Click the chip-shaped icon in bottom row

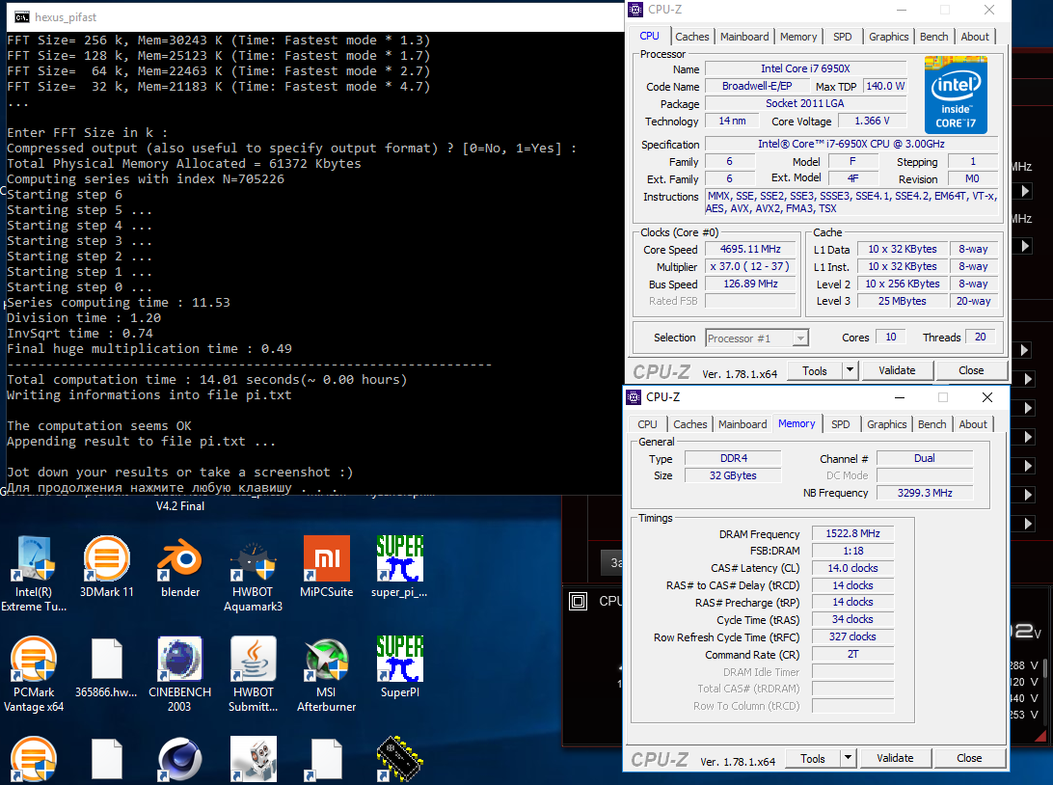click(399, 760)
